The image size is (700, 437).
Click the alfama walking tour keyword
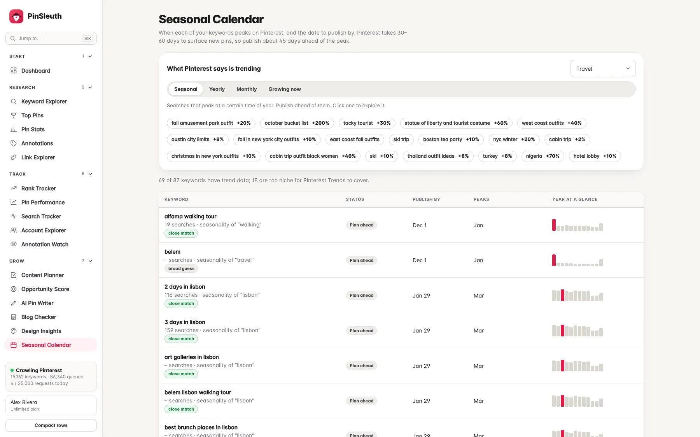(x=191, y=216)
